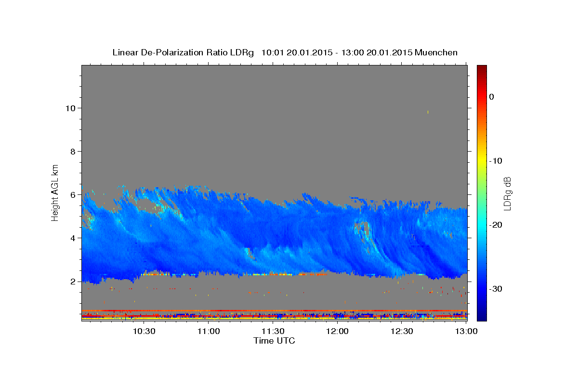Click the 11:00 time tick label
The image size is (578, 385).
point(209,332)
